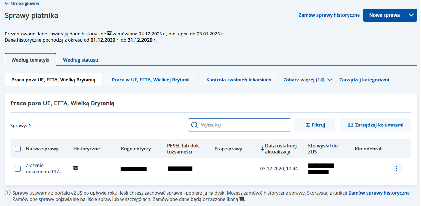Switch to the Według statusu tab

click(80, 59)
